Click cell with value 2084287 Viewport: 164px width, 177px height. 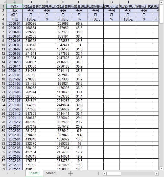(63, 101)
